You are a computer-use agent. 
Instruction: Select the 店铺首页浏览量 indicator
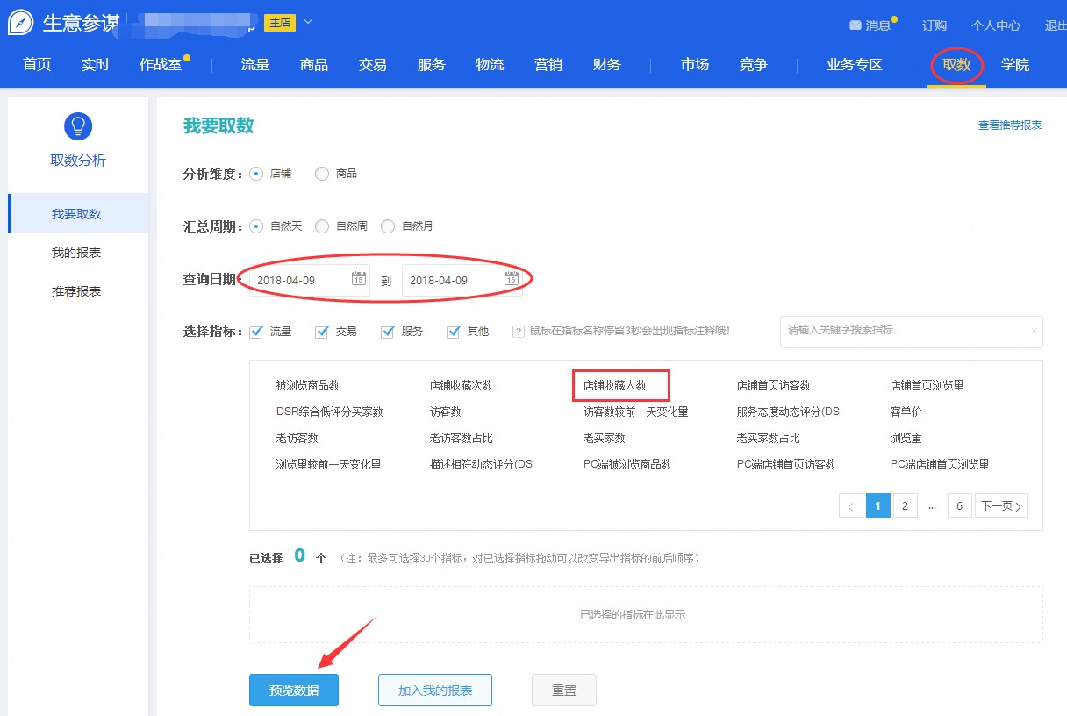[x=927, y=385]
